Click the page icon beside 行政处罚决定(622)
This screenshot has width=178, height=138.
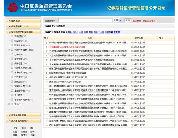pyautogui.click(x=12, y=68)
